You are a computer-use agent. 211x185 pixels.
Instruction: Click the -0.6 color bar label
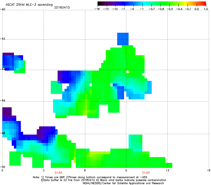tap(161, 9)
